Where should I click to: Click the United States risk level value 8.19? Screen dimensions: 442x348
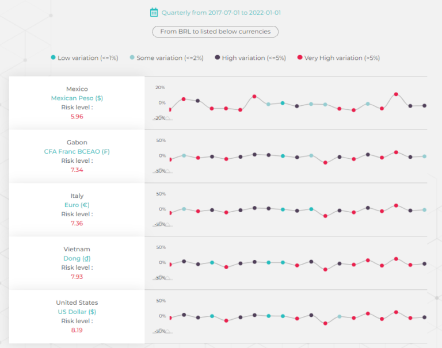click(x=77, y=330)
